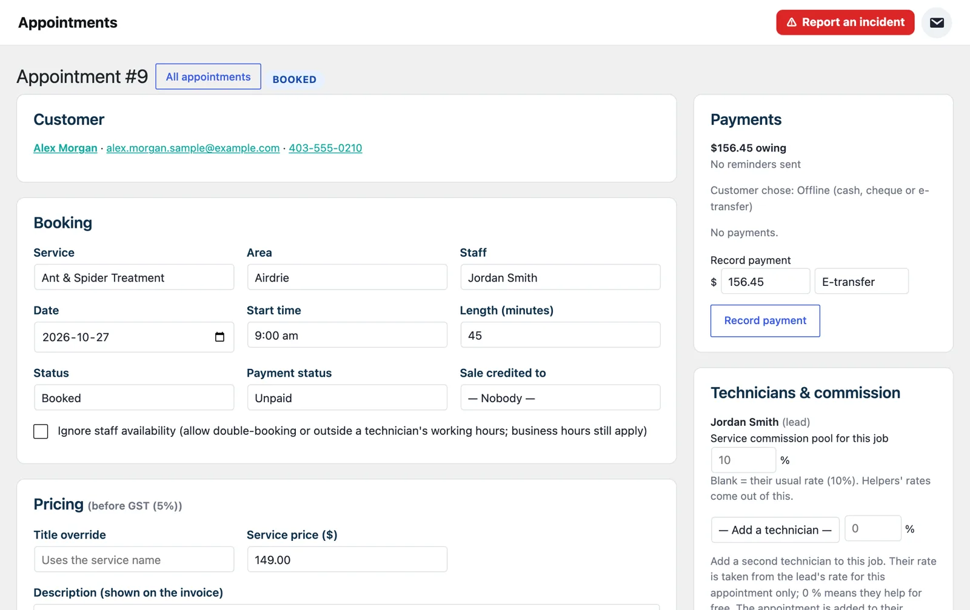970x610 pixels.
Task: Click the Title override input
Action: 134,560
